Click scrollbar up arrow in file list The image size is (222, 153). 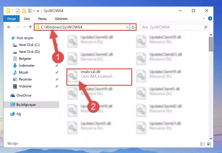click(211, 35)
